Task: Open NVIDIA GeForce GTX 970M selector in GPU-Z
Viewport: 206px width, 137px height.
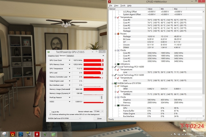Action: pyautogui.click(x=64, y=118)
